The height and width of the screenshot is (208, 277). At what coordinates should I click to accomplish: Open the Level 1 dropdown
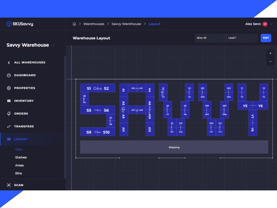pos(241,38)
